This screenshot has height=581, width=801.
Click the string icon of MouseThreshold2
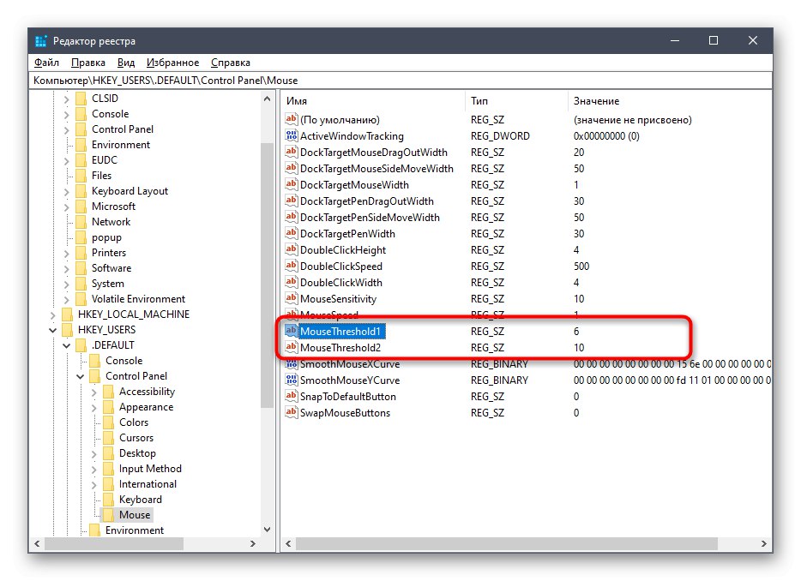coord(292,347)
